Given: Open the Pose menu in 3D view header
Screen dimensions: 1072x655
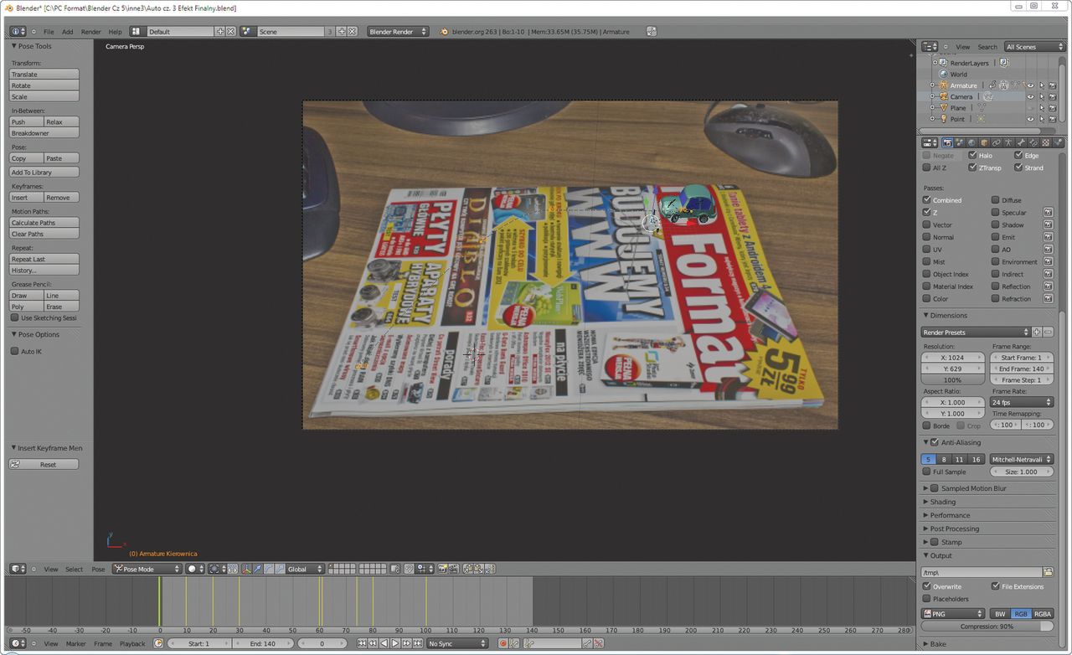Looking at the screenshot, I should tap(98, 569).
